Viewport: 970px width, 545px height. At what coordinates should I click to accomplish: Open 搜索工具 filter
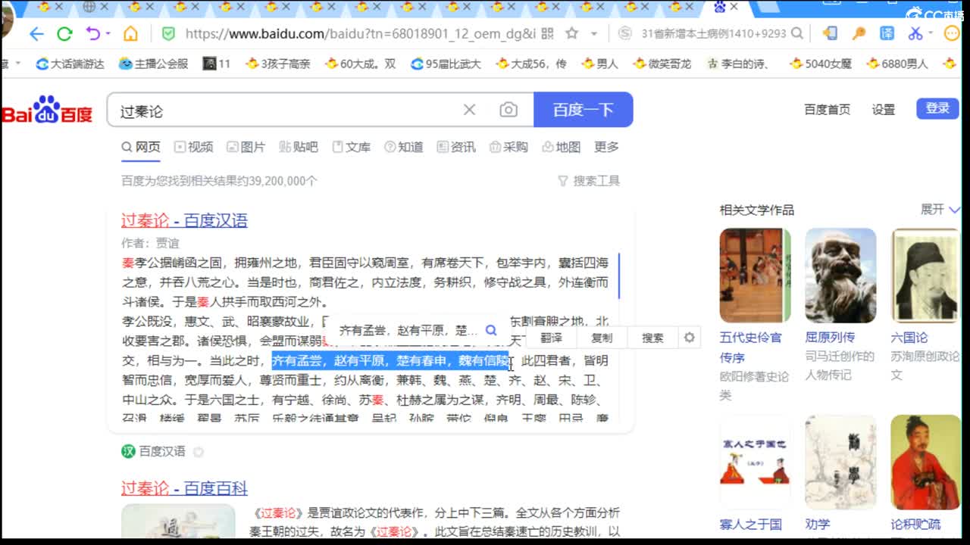[589, 181]
